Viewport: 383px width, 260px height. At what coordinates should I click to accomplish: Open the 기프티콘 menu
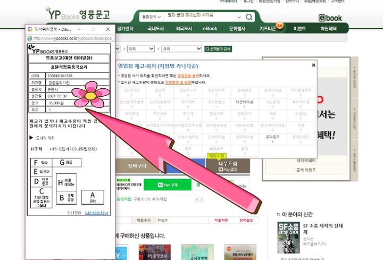pos(268,29)
